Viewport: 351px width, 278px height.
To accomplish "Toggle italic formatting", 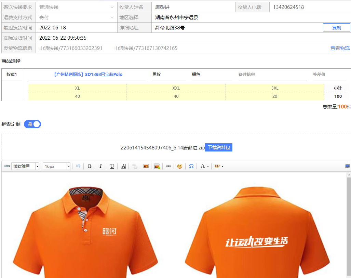I will click(x=101, y=166).
